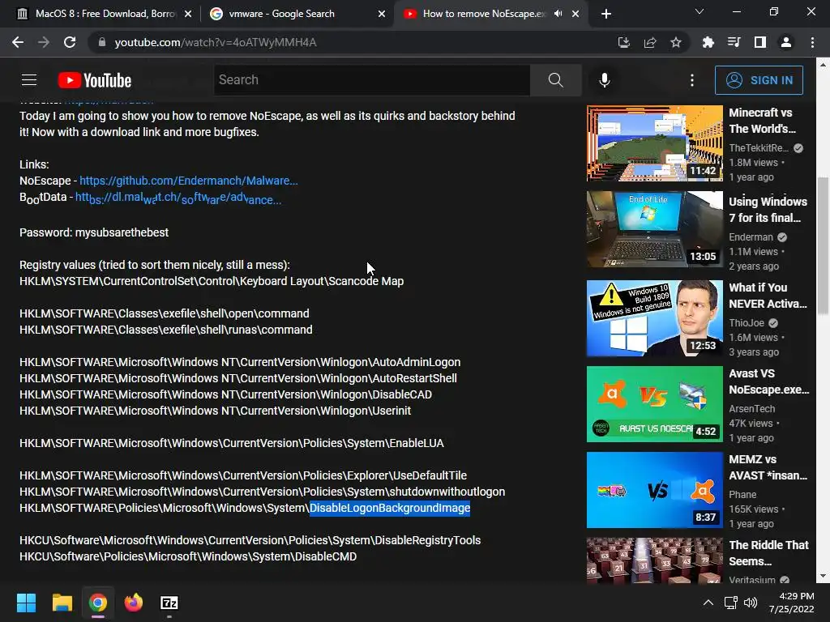Click the EnableLUA registry line

(x=231, y=443)
